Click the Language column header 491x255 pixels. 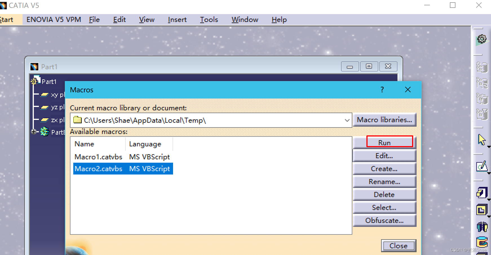(x=149, y=144)
